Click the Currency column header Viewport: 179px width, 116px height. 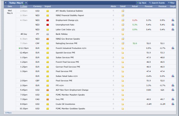(x=37, y=6)
